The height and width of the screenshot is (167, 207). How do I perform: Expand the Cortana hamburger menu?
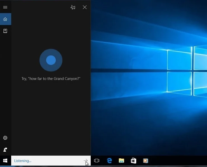(5, 7)
